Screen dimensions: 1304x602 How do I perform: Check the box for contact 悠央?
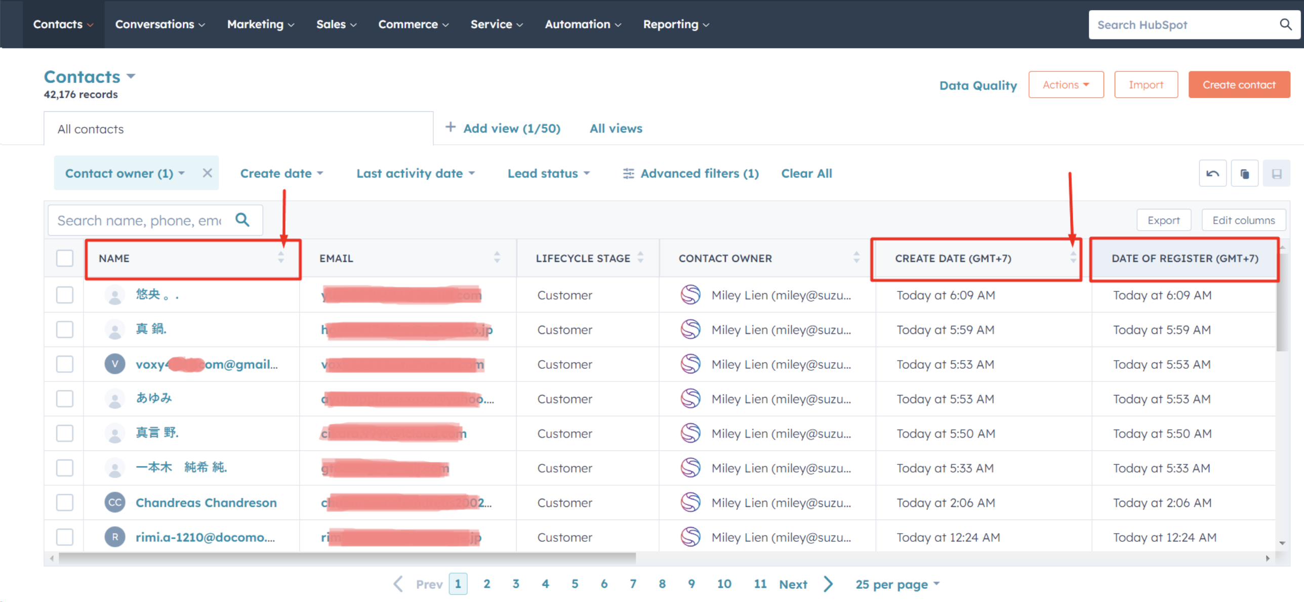tap(65, 295)
